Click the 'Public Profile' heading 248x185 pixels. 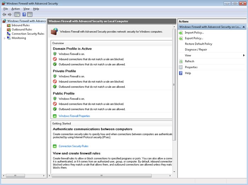63,93
